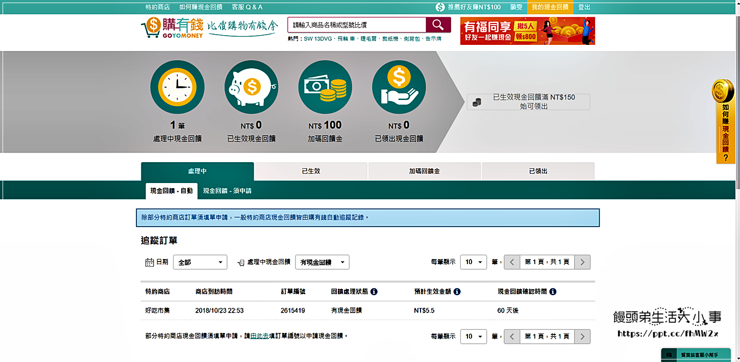Viewport: 740px width, 362px height.
Task: Click info icon beside 預計生效金額
Action: point(457,292)
